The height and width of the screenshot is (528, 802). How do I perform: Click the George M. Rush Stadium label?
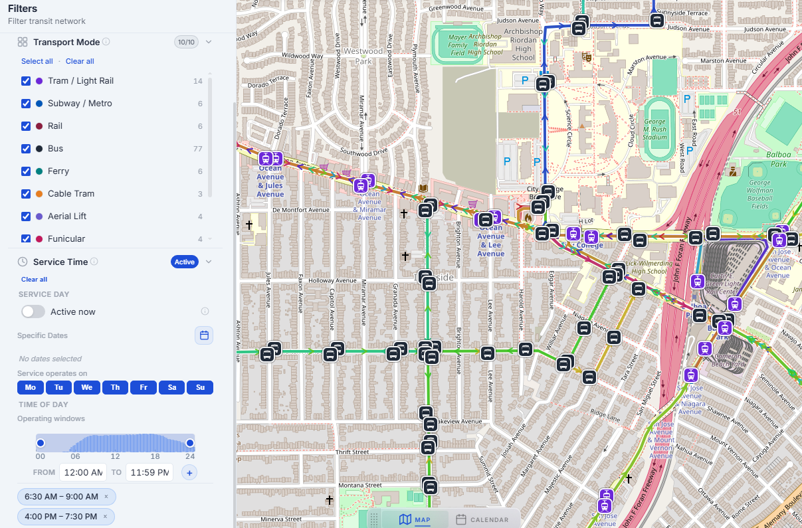[655, 130]
